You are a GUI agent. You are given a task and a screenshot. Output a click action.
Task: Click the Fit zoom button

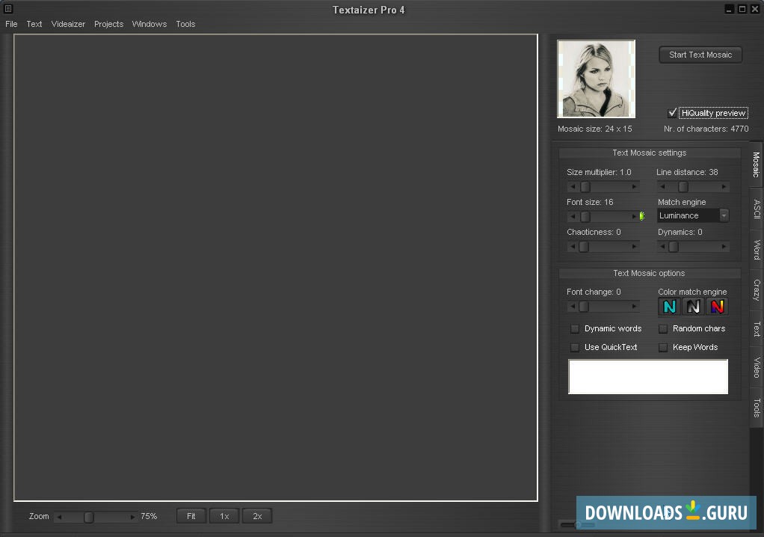[x=191, y=516]
